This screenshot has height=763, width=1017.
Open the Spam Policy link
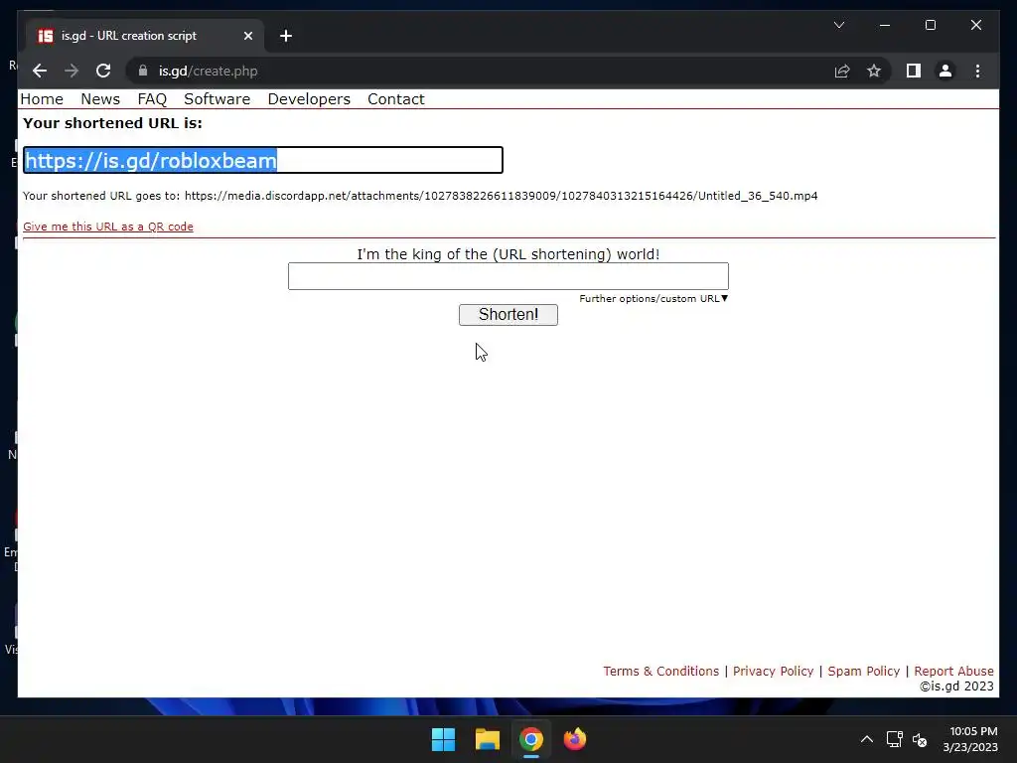pyautogui.click(x=863, y=671)
